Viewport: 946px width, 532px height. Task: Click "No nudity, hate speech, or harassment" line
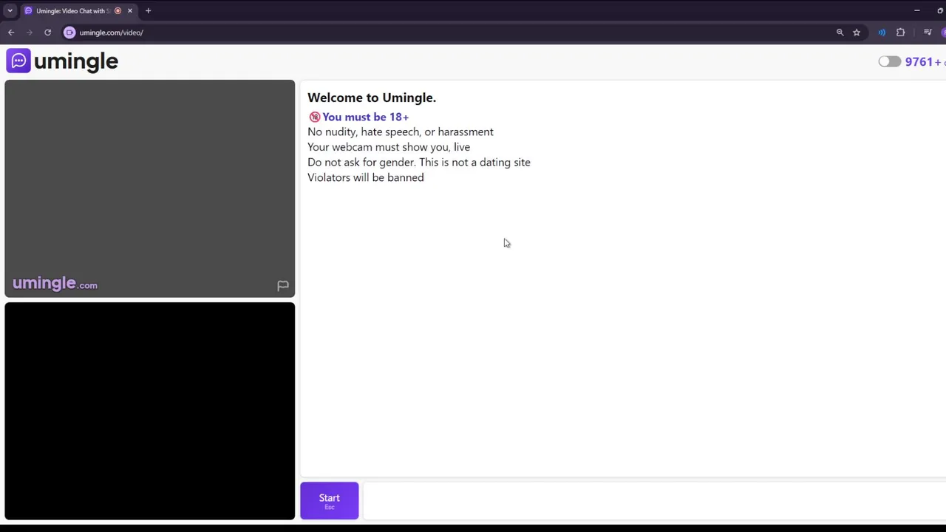(x=401, y=132)
